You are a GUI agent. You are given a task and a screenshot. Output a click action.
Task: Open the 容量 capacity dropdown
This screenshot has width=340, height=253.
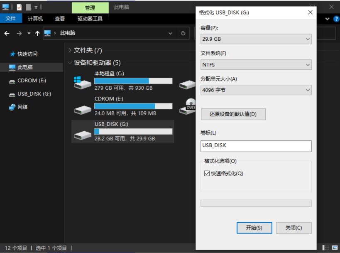(256, 39)
